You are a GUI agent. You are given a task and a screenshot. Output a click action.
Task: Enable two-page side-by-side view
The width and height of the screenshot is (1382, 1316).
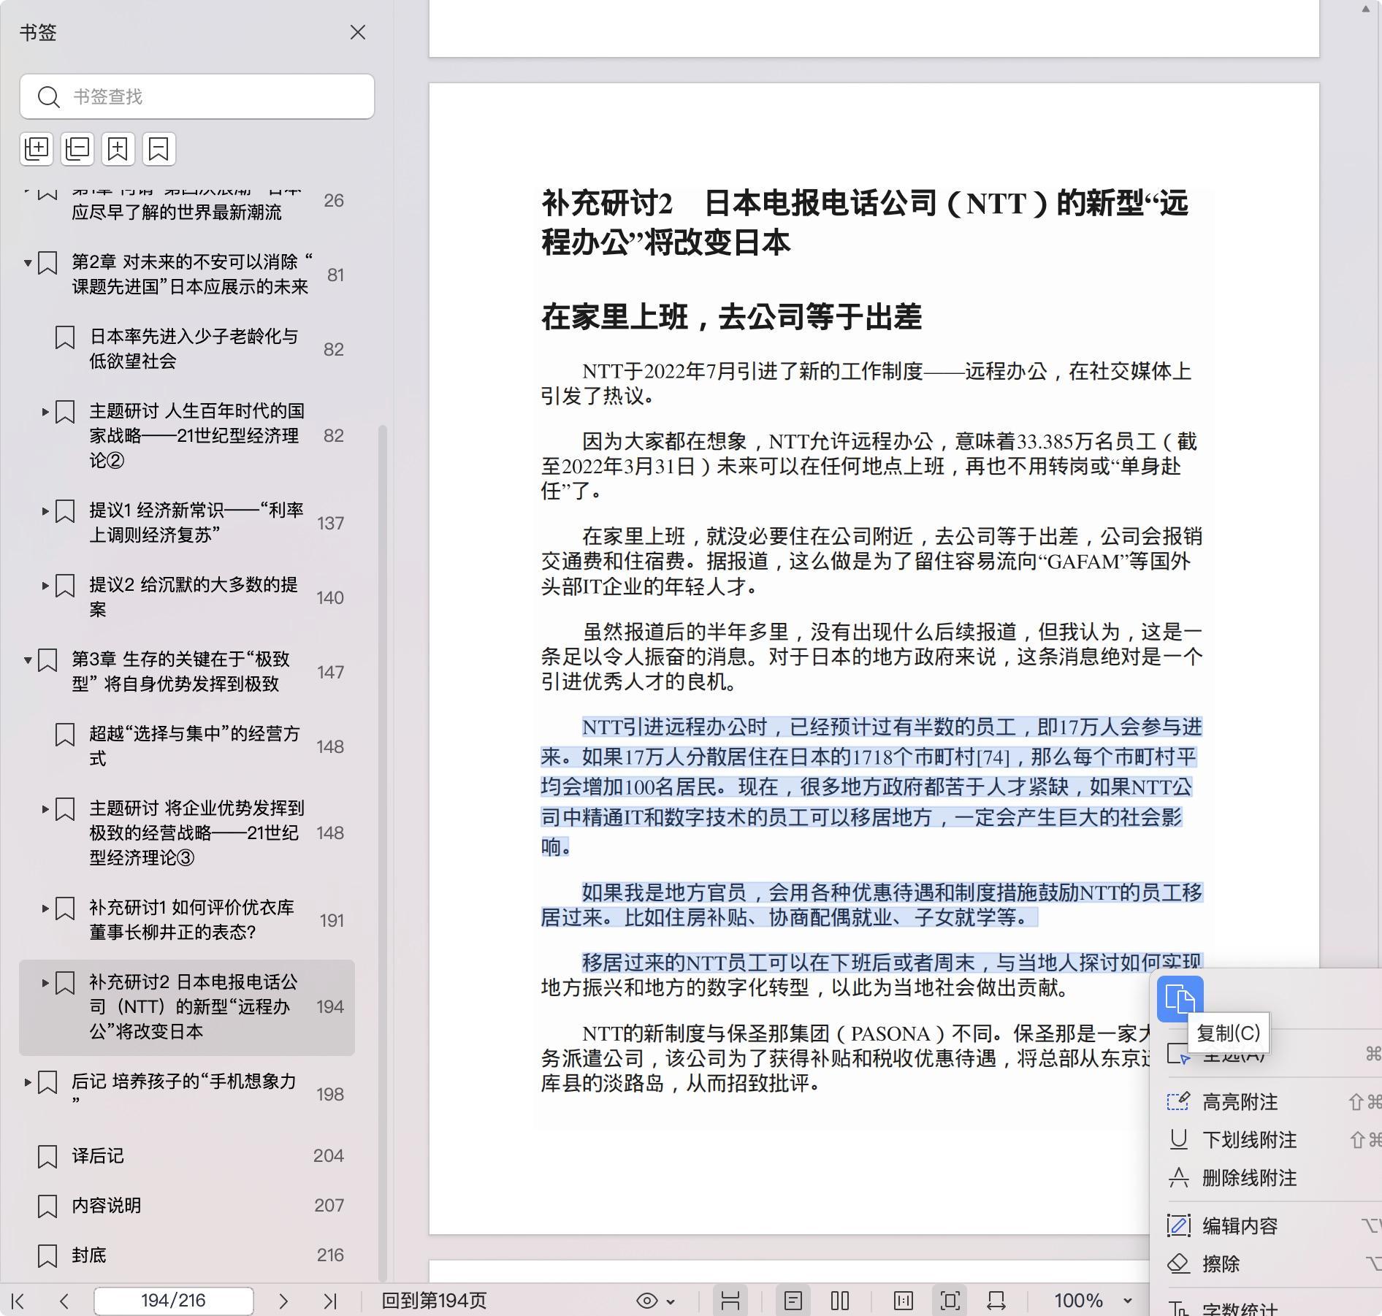tap(840, 1301)
